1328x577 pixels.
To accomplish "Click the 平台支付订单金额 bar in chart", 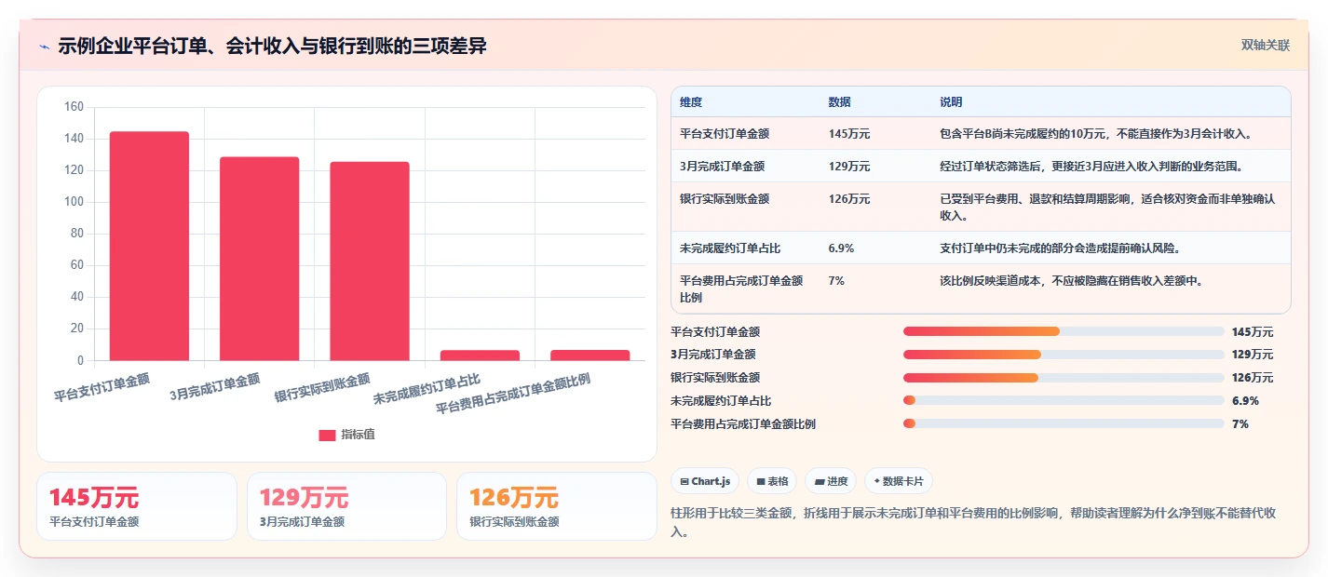I will pyautogui.click(x=149, y=246).
